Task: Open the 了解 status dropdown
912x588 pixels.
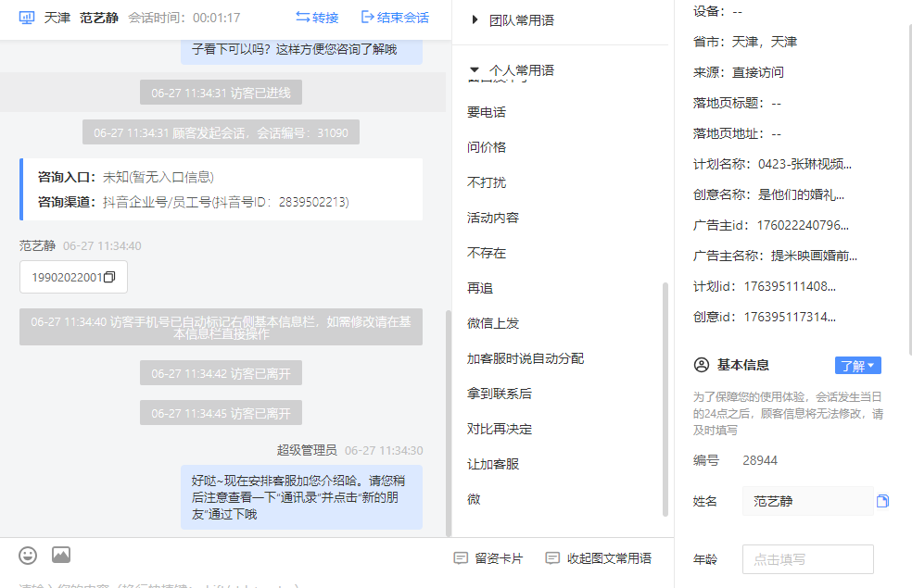Action: (858, 366)
